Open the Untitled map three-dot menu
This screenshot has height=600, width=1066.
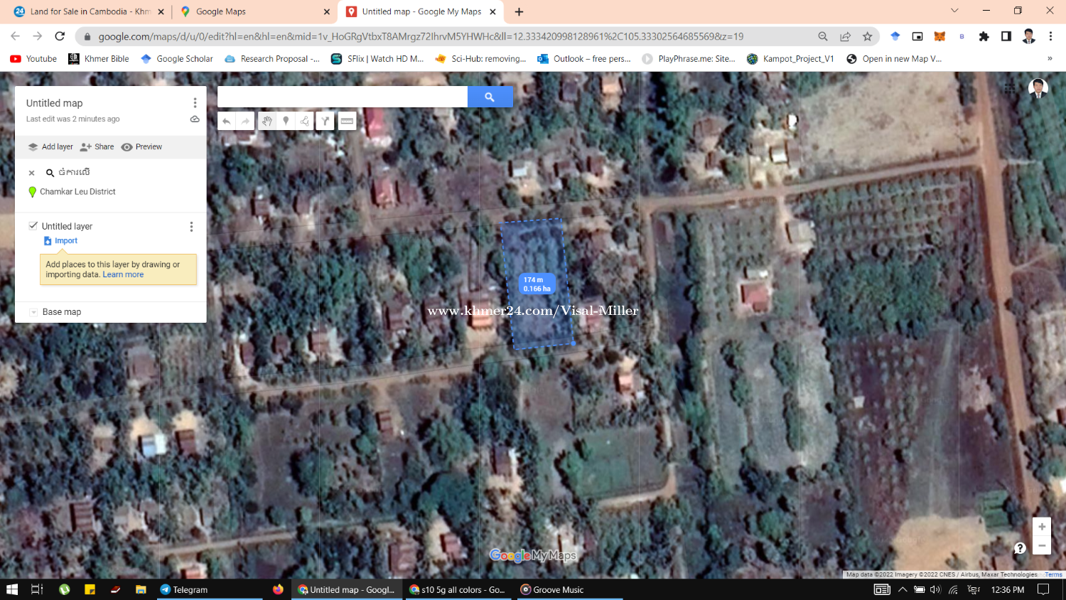click(195, 103)
